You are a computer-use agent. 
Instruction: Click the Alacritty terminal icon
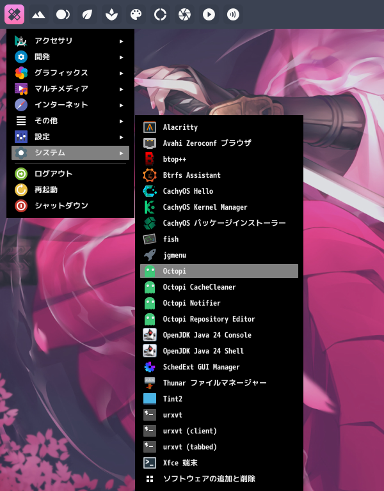point(150,127)
